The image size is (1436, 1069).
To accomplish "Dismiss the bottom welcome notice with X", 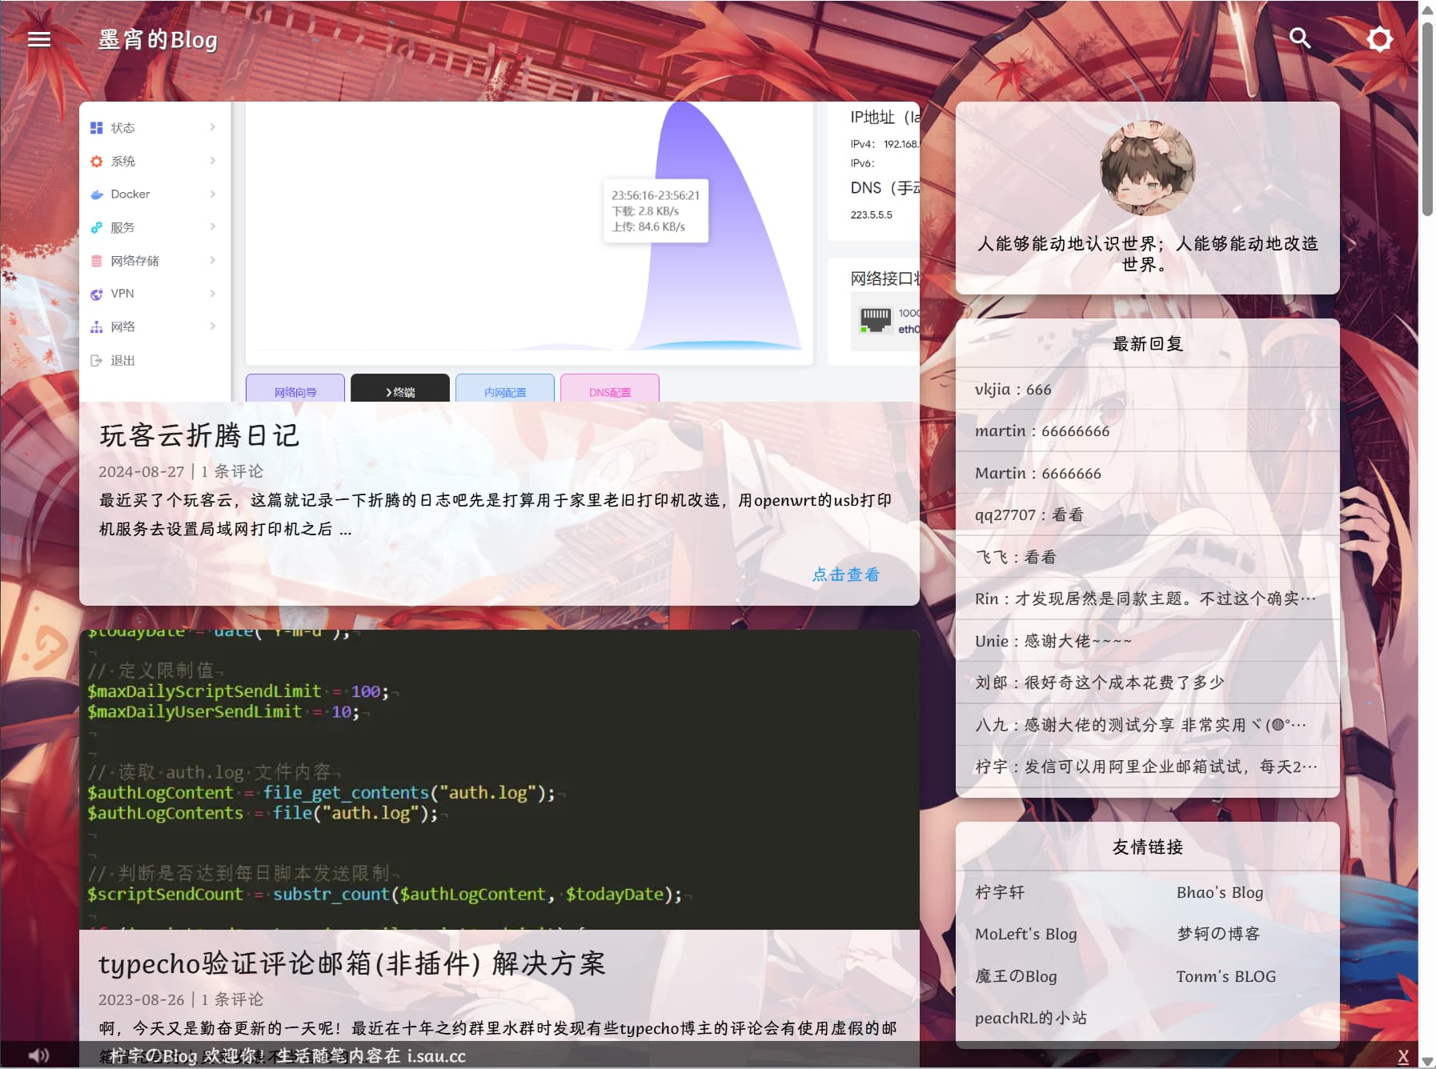I will tap(1402, 1055).
